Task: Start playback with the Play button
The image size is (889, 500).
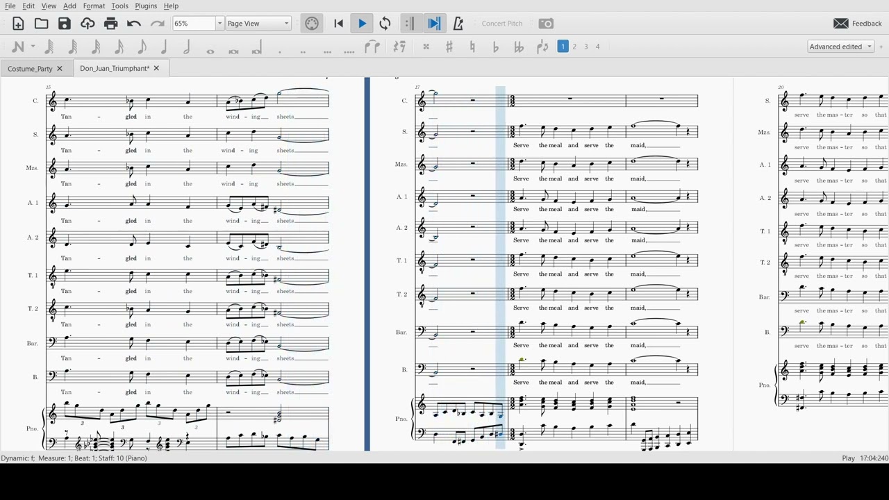Action: click(362, 24)
